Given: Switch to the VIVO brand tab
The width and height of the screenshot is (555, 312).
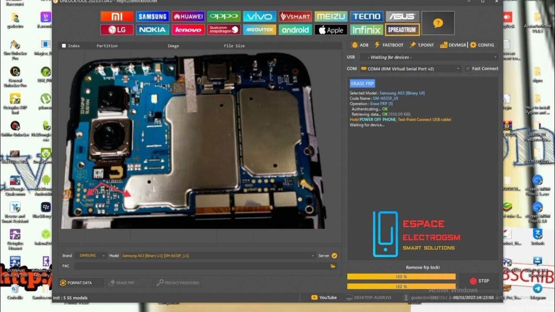Looking at the screenshot, I should 259,16.
